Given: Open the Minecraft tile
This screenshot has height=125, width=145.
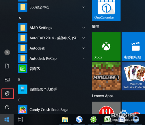Looking at the screenshot, I should [106, 76].
